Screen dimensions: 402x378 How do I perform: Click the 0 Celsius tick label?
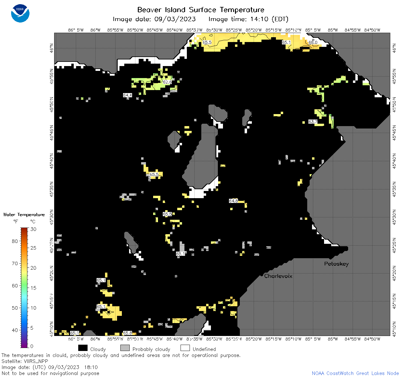click(32, 346)
